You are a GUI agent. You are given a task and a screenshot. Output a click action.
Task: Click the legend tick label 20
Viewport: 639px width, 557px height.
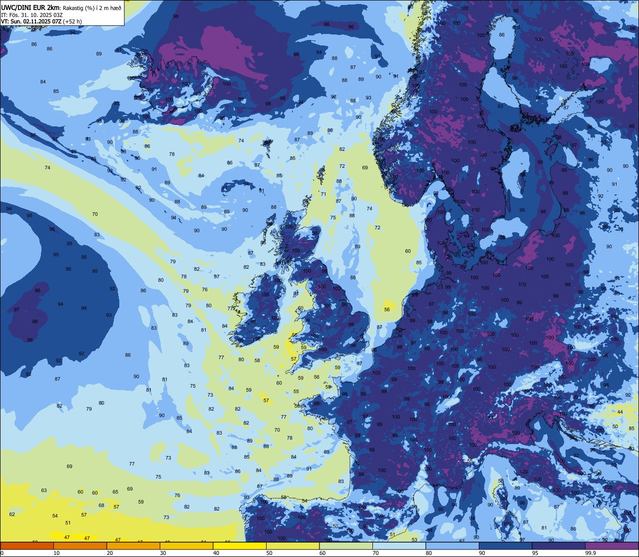[x=110, y=553]
